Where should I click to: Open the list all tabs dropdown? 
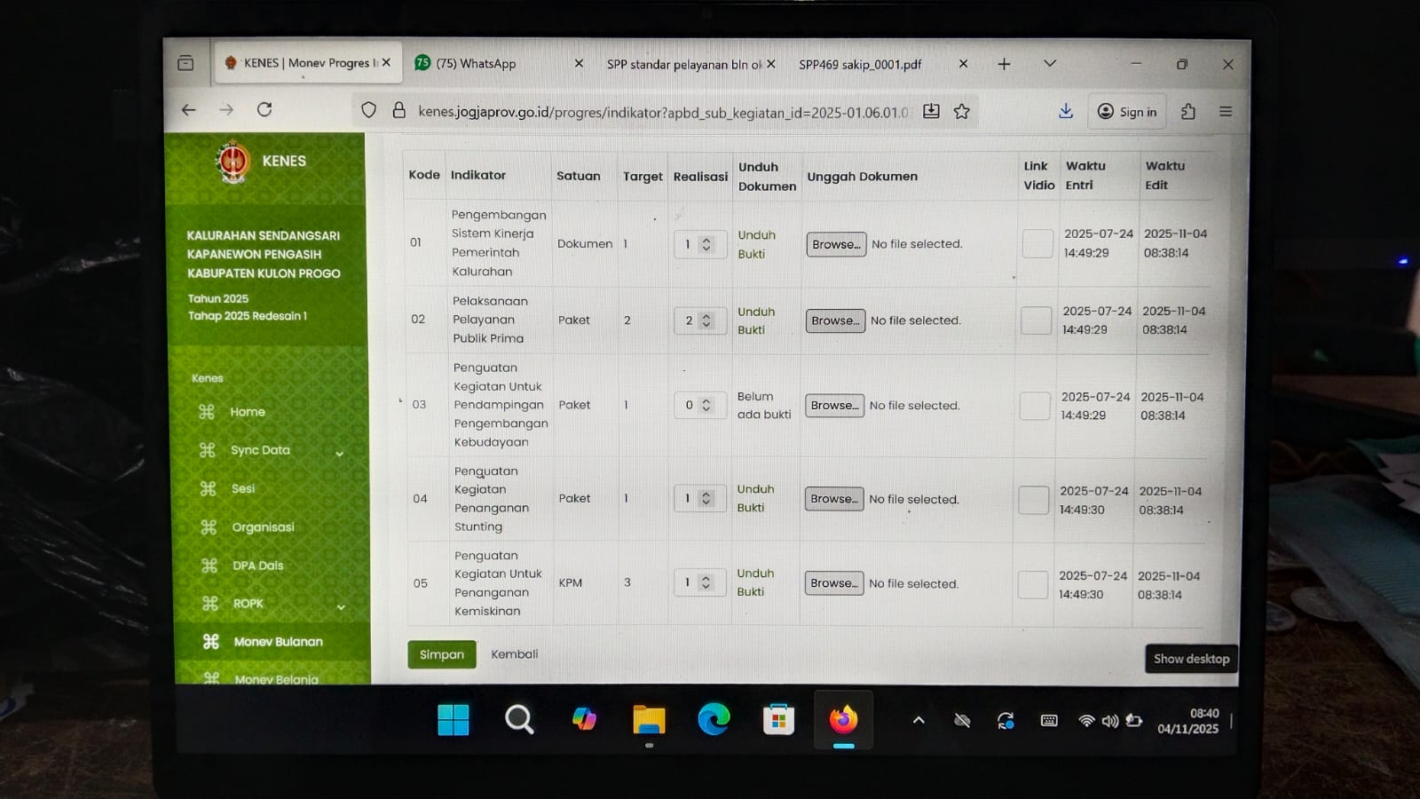click(x=1050, y=64)
